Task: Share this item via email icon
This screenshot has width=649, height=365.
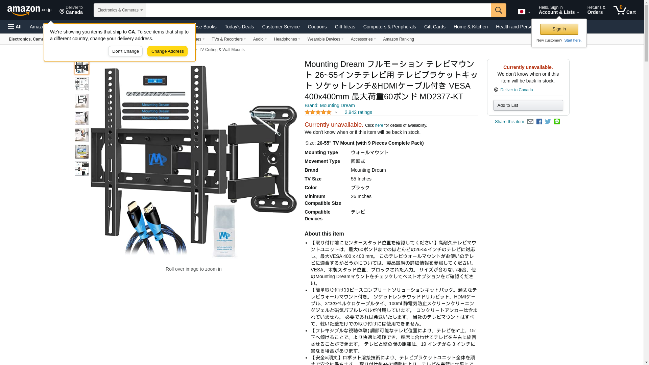Action: pos(530,122)
